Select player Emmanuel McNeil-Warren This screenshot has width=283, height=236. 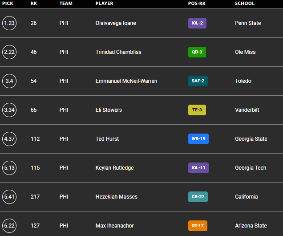(x=126, y=81)
